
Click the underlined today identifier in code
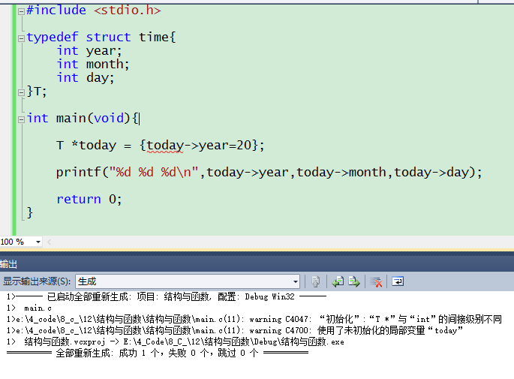(x=165, y=146)
